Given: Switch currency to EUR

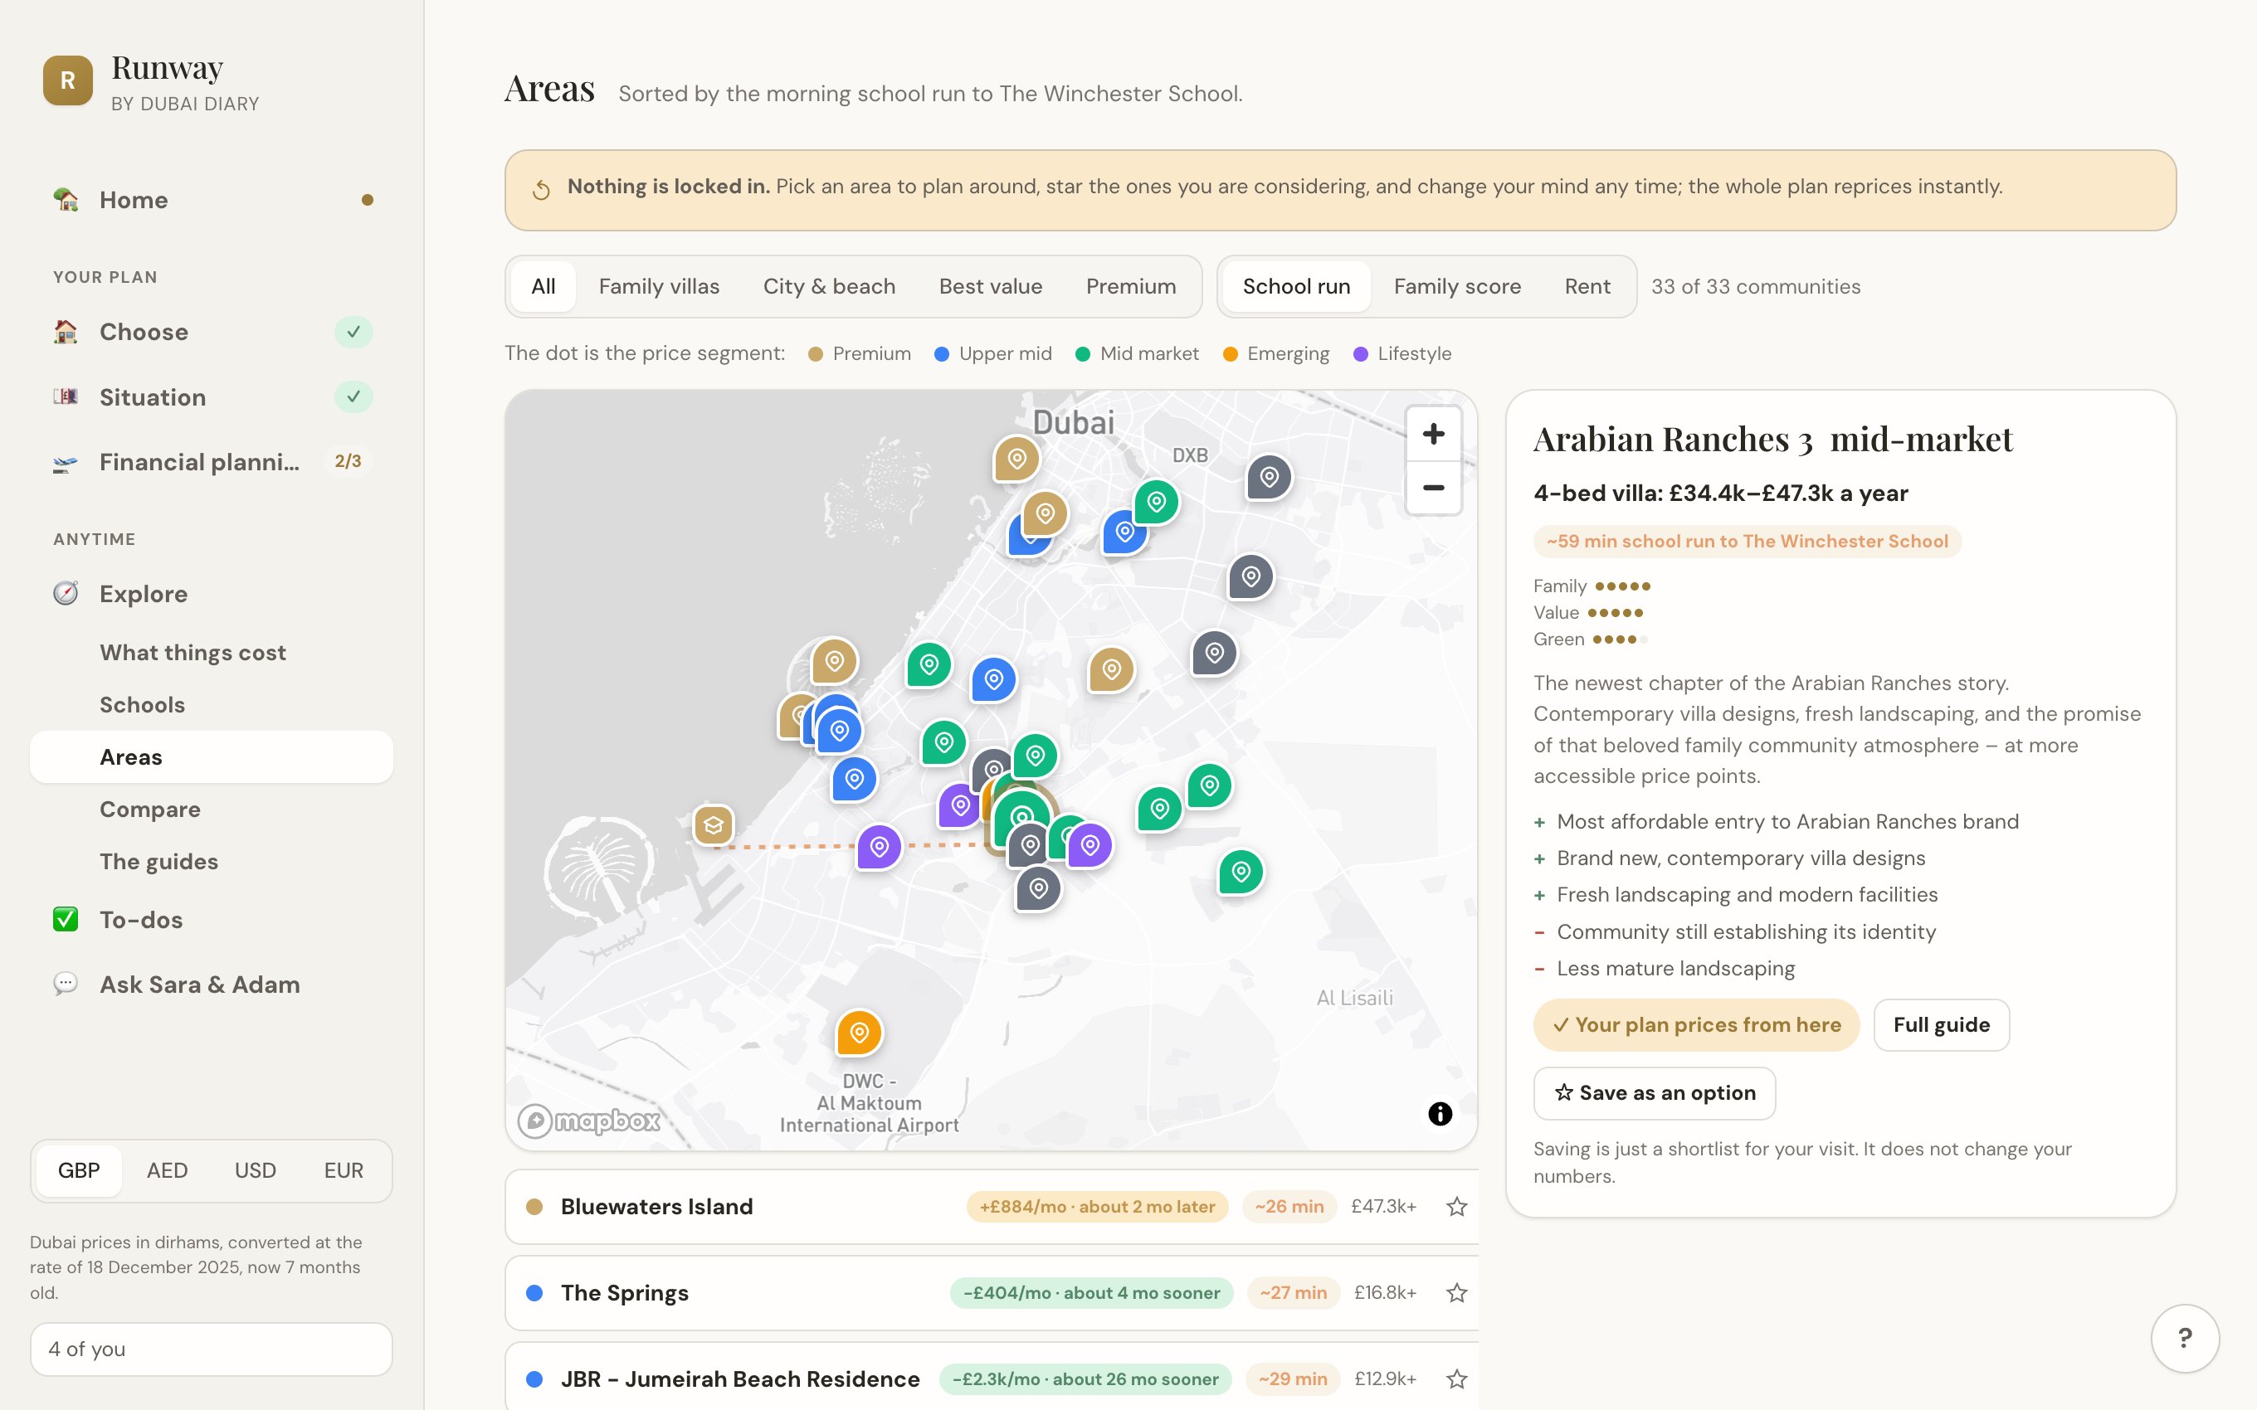Looking at the screenshot, I should pyautogui.click(x=344, y=1170).
